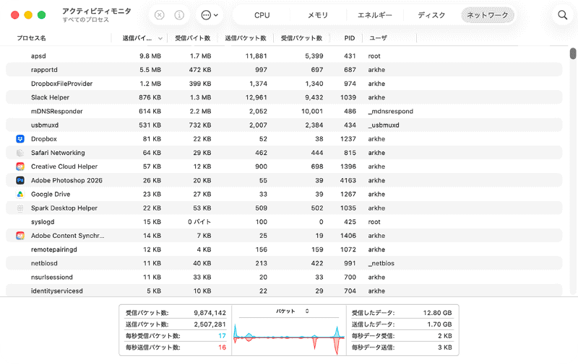The width and height of the screenshot is (578, 364).
Task: Select the rapportd process row
Action: (x=284, y=70)
